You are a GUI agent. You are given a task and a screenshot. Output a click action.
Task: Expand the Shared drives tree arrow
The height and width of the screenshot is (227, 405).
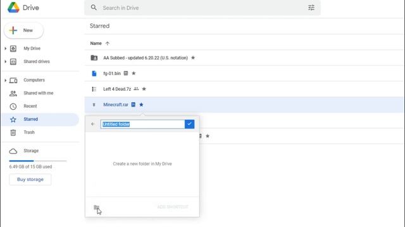coord(6,62)
